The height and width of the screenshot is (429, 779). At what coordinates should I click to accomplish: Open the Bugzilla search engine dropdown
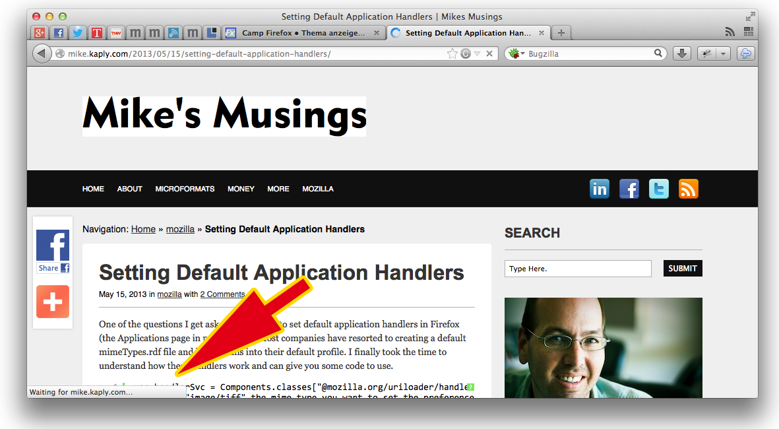517,53
